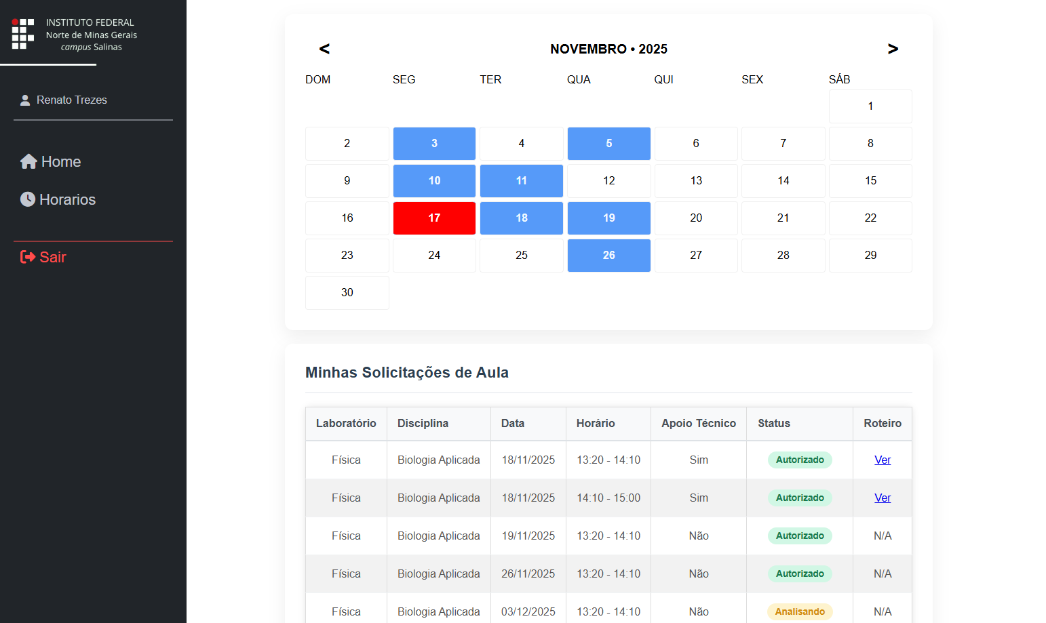The width and height of the screenshot is (1046, 623).
Task: Open the Home menu item
Action: click(60, 161)
